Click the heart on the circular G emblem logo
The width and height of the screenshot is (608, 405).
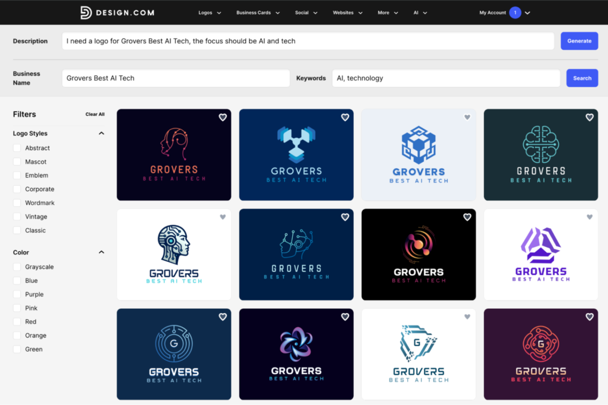click(x=223, y=317)
